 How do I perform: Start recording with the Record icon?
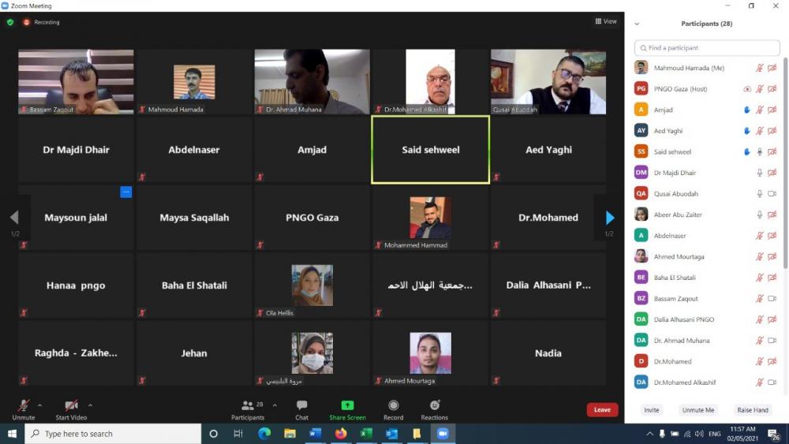click(394, 405)
